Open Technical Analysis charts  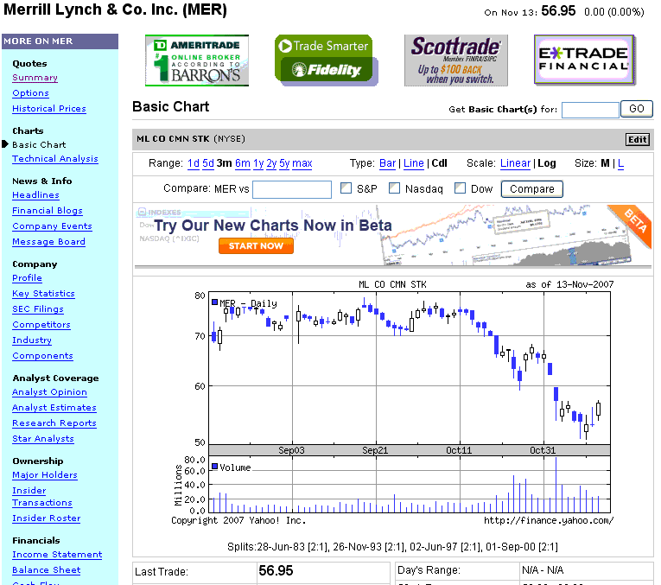click(55, 159)
